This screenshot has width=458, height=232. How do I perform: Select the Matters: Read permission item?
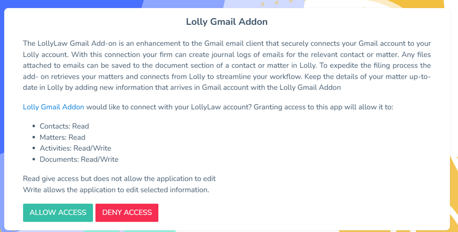click(62, 137)
